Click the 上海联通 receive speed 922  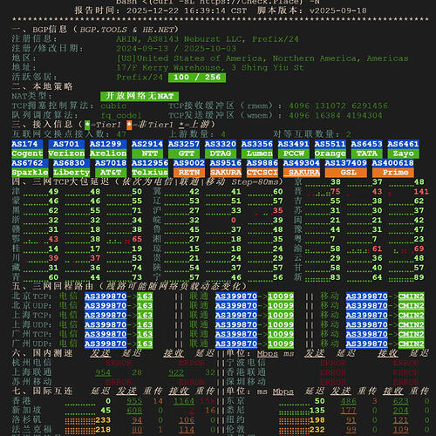point(176,373)
